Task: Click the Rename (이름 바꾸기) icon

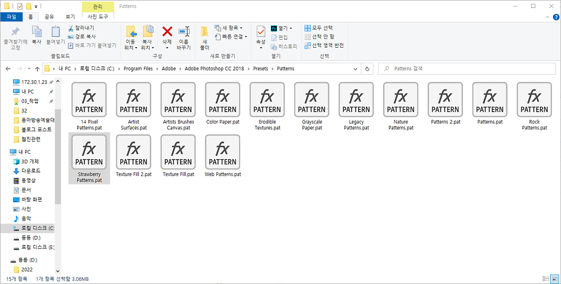Action: click(184, 32)
